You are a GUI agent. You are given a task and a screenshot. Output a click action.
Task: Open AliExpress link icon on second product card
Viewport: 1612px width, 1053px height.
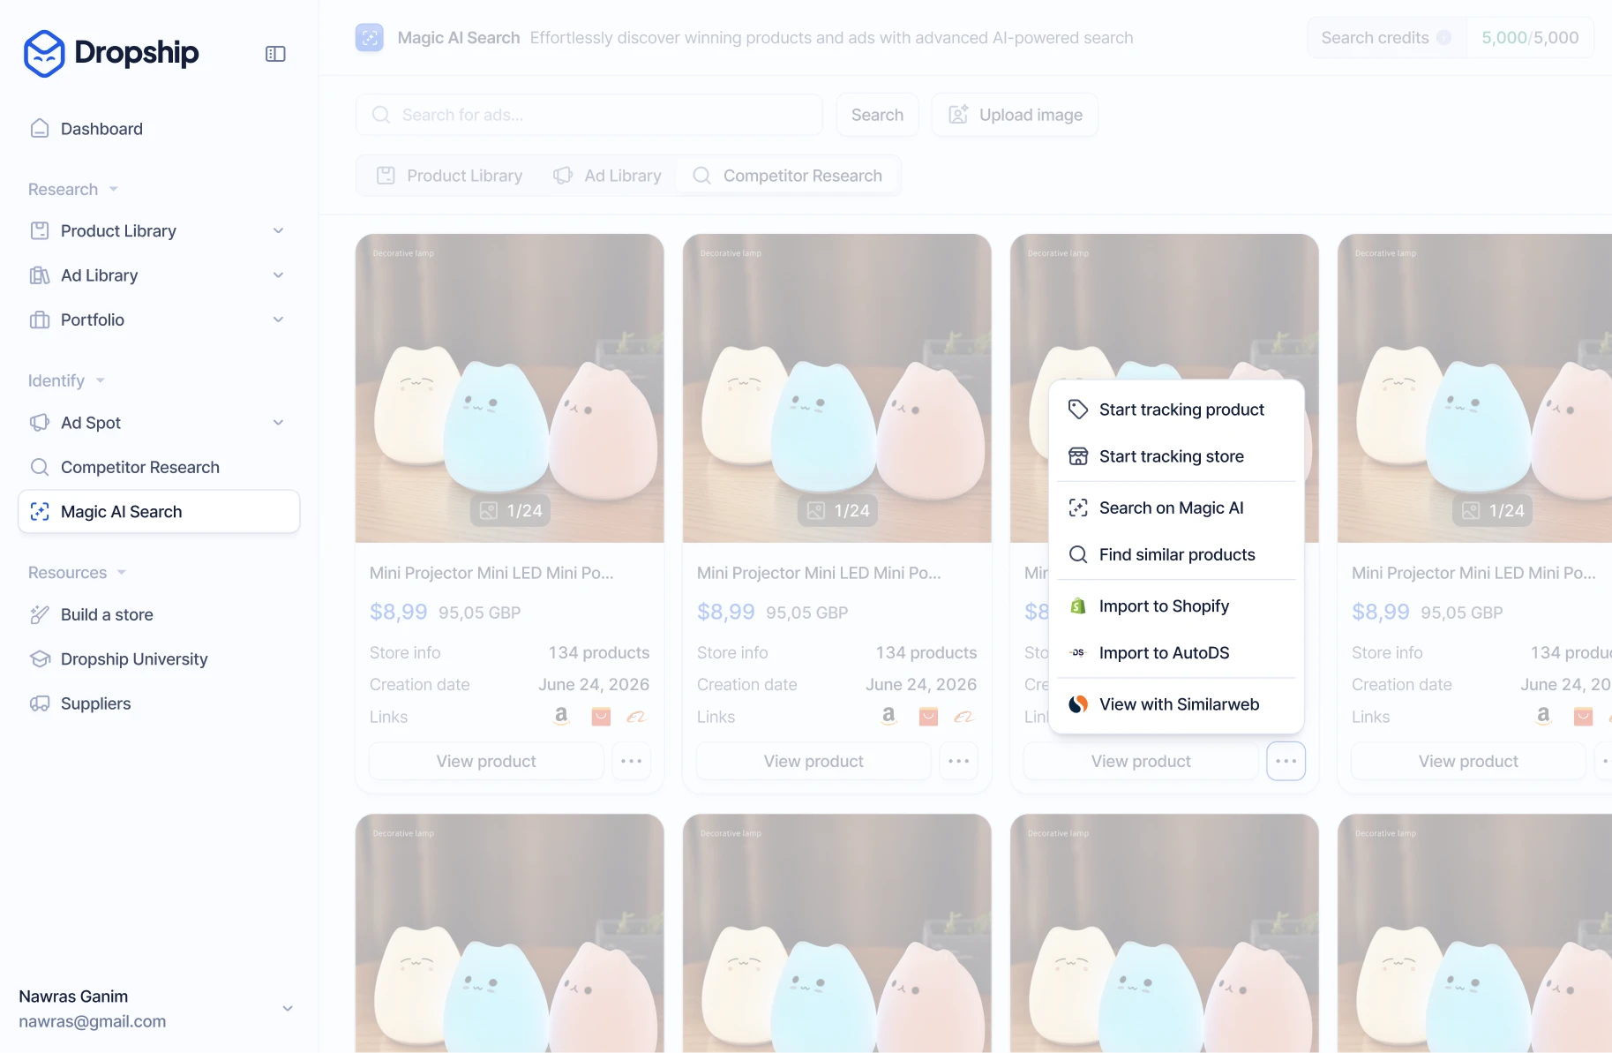(x=963, y=717)
